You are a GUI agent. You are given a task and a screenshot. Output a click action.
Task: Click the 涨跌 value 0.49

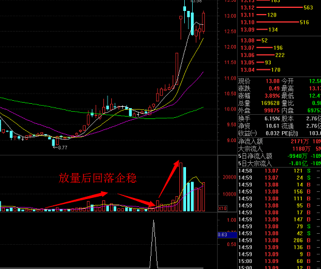[274, 89]
